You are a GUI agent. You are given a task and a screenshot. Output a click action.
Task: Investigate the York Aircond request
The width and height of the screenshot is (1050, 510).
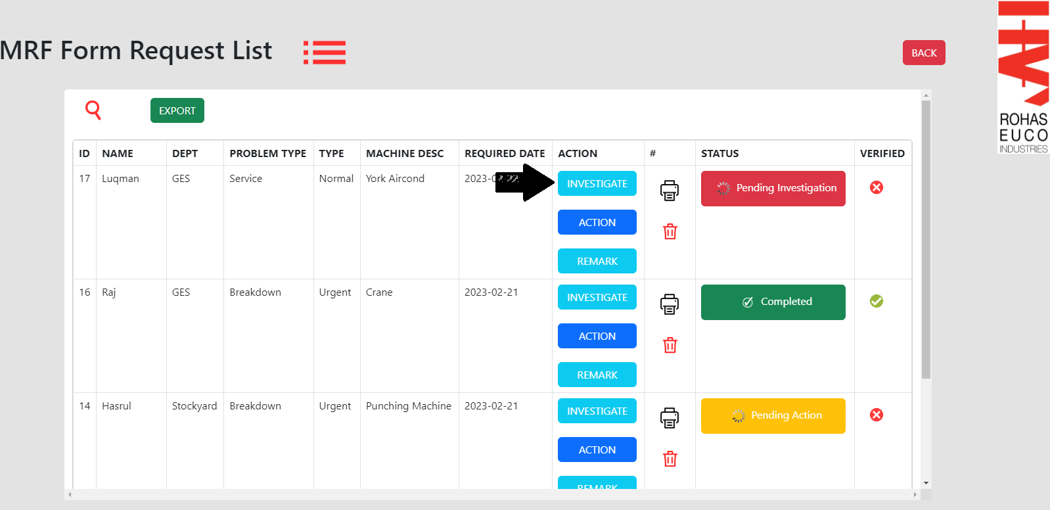(597, 183)
